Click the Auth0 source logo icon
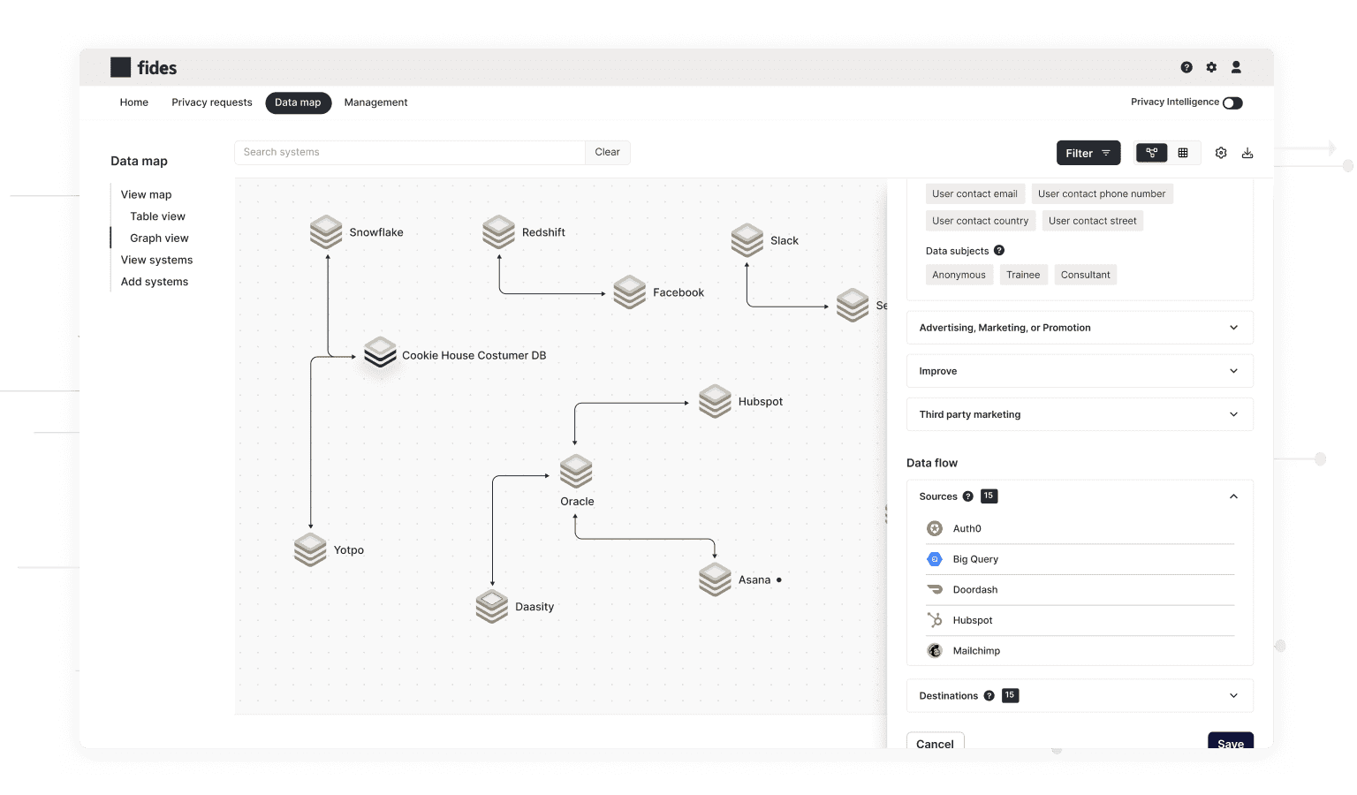This screenshot has height=795, width=1357. (x=935, y=528)
